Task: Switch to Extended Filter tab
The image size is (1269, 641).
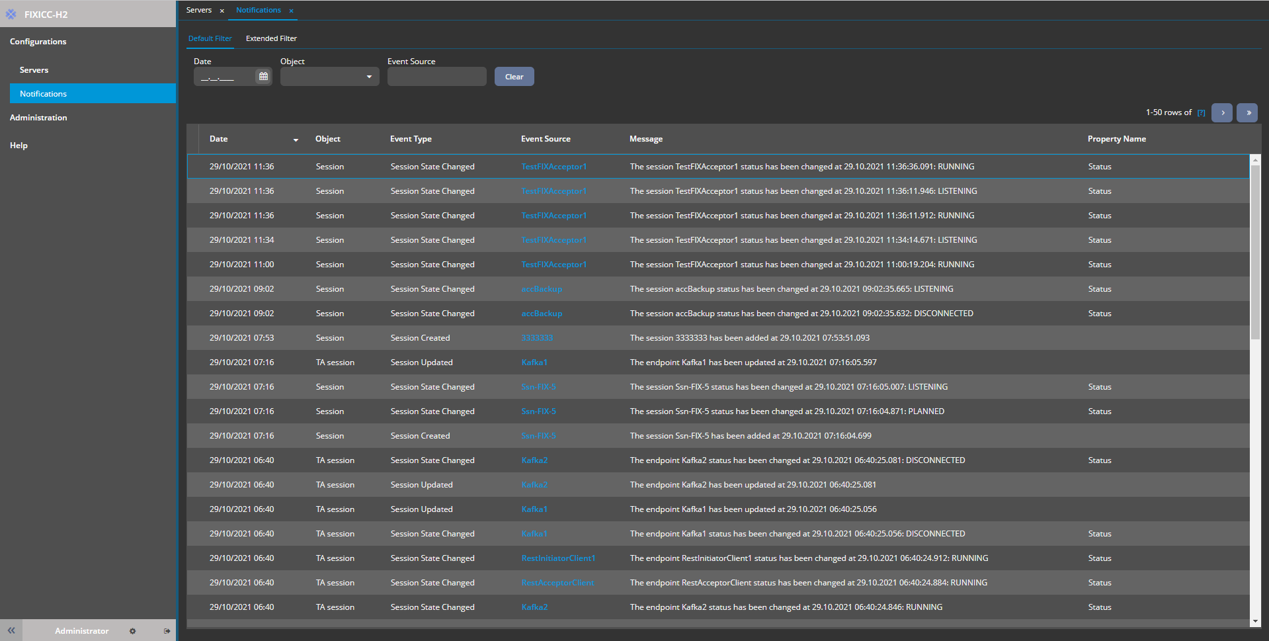Action: 271,38
